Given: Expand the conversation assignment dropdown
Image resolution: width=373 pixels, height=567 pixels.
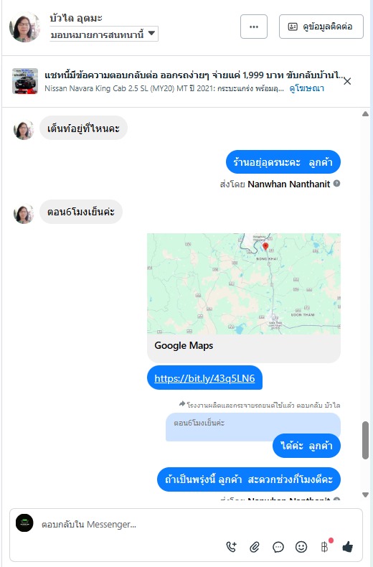Looking at the screenshot, I should click(104, 34).
